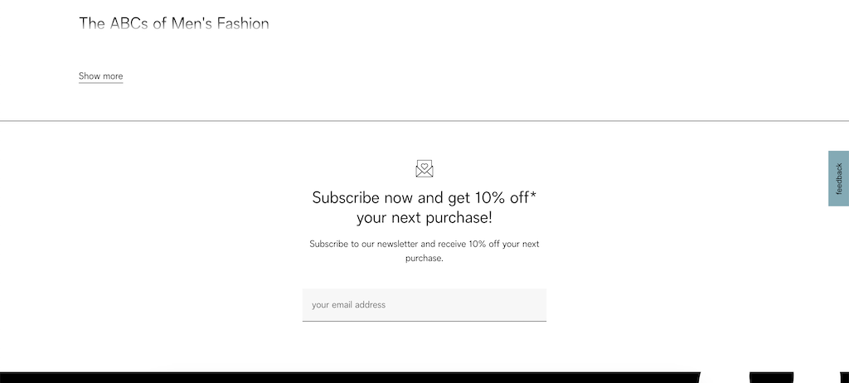The image size is (849, 383).
Task: Click the word "newsletter" in the description
Action: click(397, 244)
